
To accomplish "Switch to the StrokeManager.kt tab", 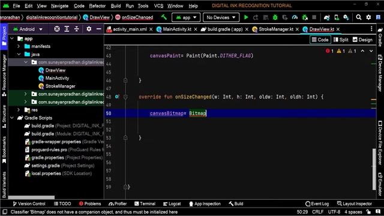I will click(275, 29).
